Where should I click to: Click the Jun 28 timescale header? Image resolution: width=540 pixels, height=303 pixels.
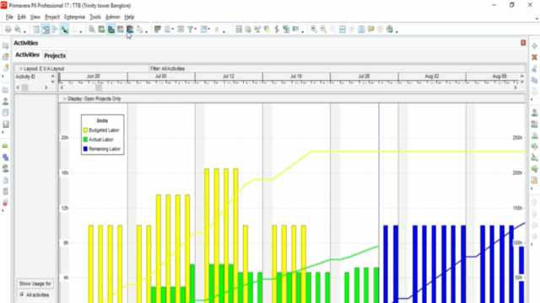[94, 77]
